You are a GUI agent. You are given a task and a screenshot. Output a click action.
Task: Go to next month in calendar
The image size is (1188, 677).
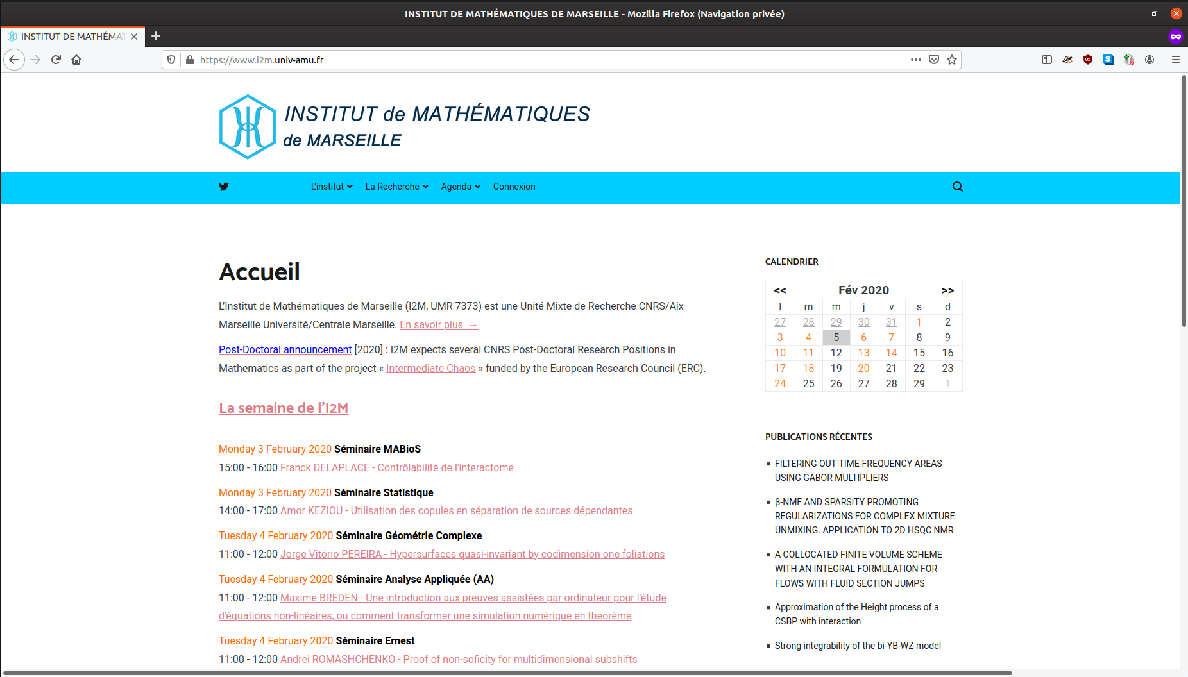(947, 290)
